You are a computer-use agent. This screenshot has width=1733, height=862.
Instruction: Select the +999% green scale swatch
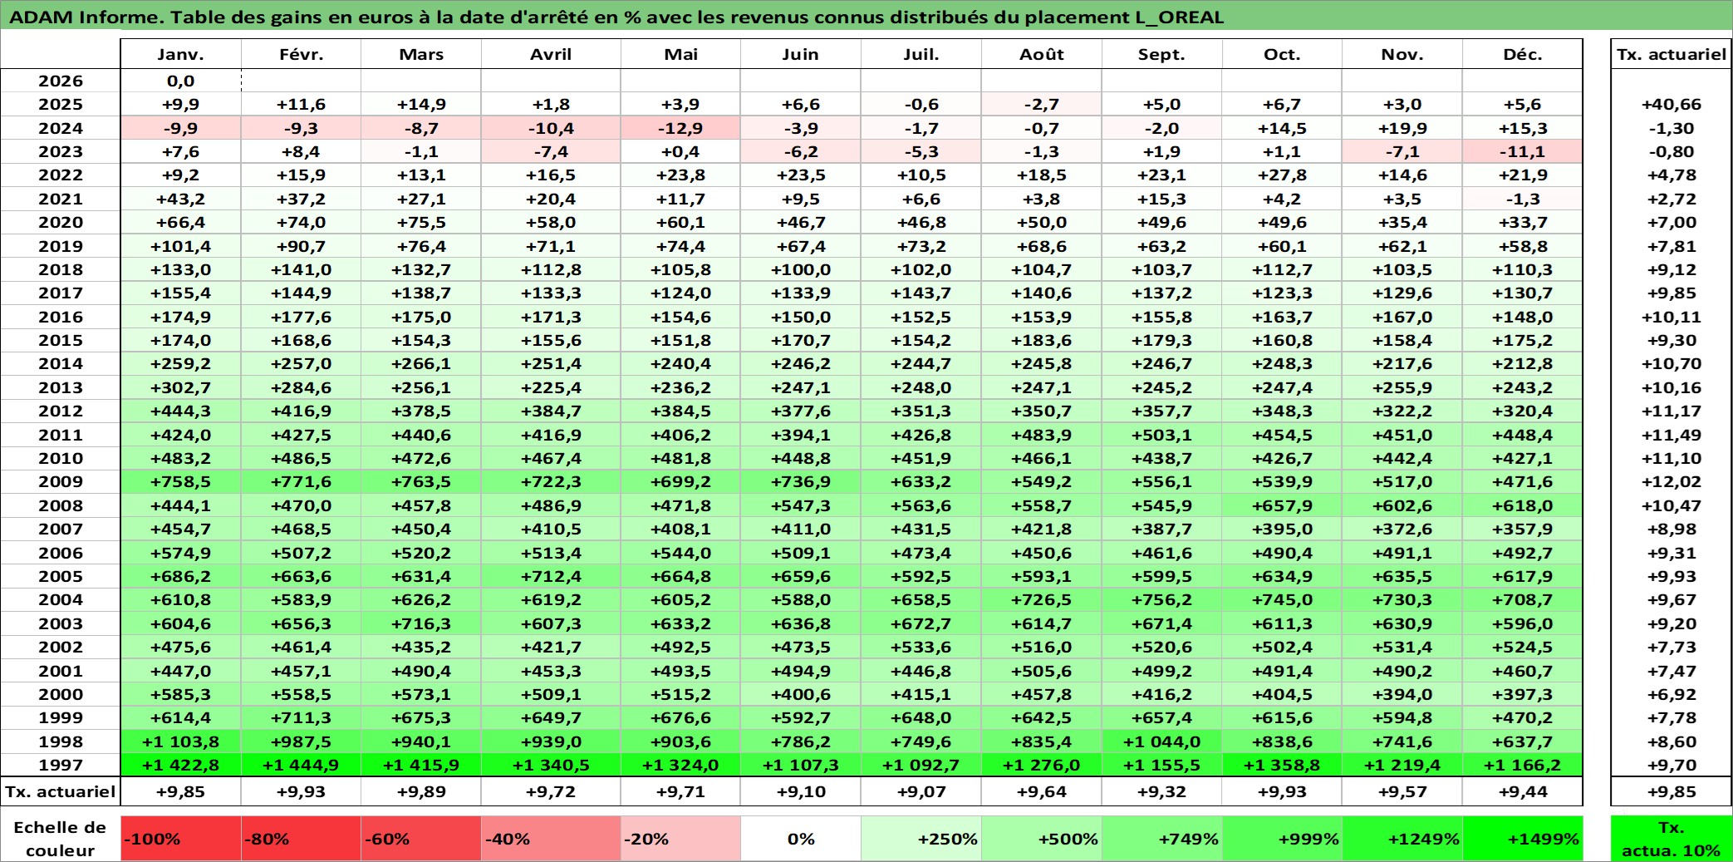click(x=1282, y=839)
